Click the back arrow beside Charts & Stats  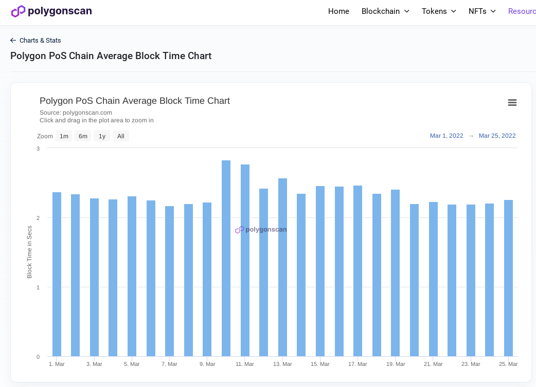pos(13,41)
